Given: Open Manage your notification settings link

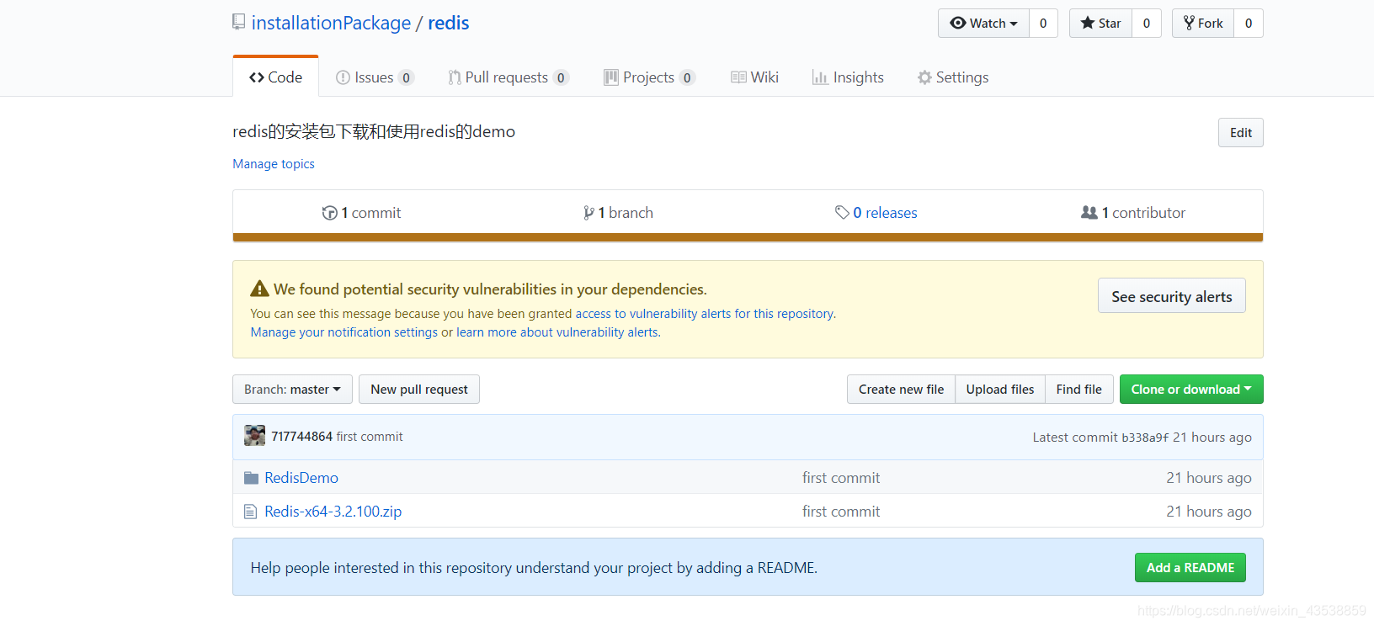Looking at the screenshot, I should [343, 332].
